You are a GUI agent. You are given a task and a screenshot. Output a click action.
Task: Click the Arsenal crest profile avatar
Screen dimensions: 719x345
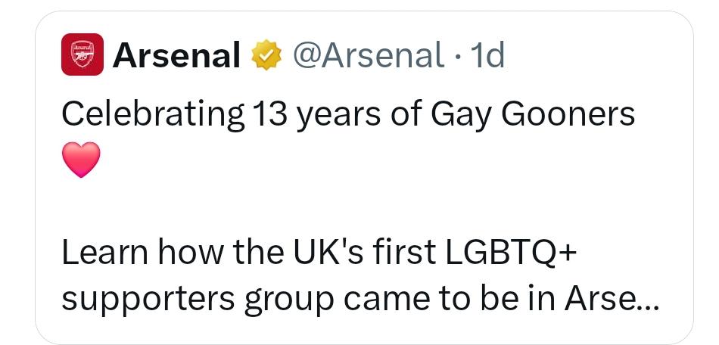(82, 54)
